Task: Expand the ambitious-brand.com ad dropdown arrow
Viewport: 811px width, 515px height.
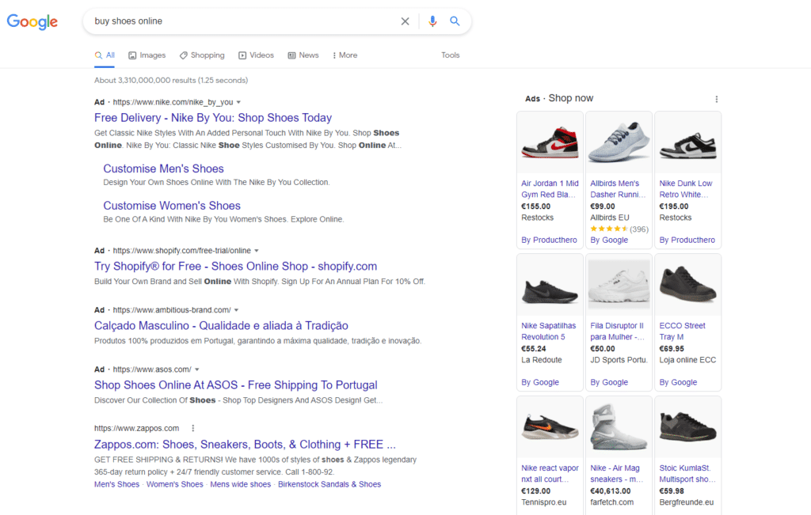Action: 236,310
